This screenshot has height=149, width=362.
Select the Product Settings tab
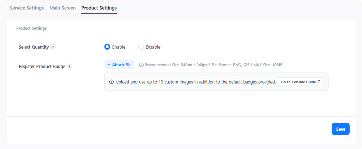coord(99,8)
